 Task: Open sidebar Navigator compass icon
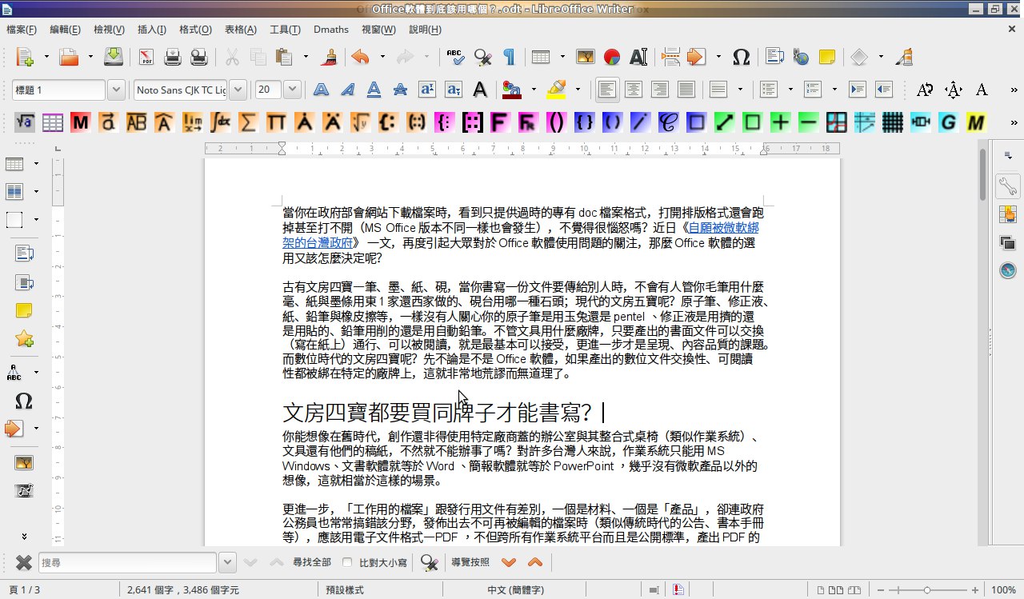tap(1007, 270)
